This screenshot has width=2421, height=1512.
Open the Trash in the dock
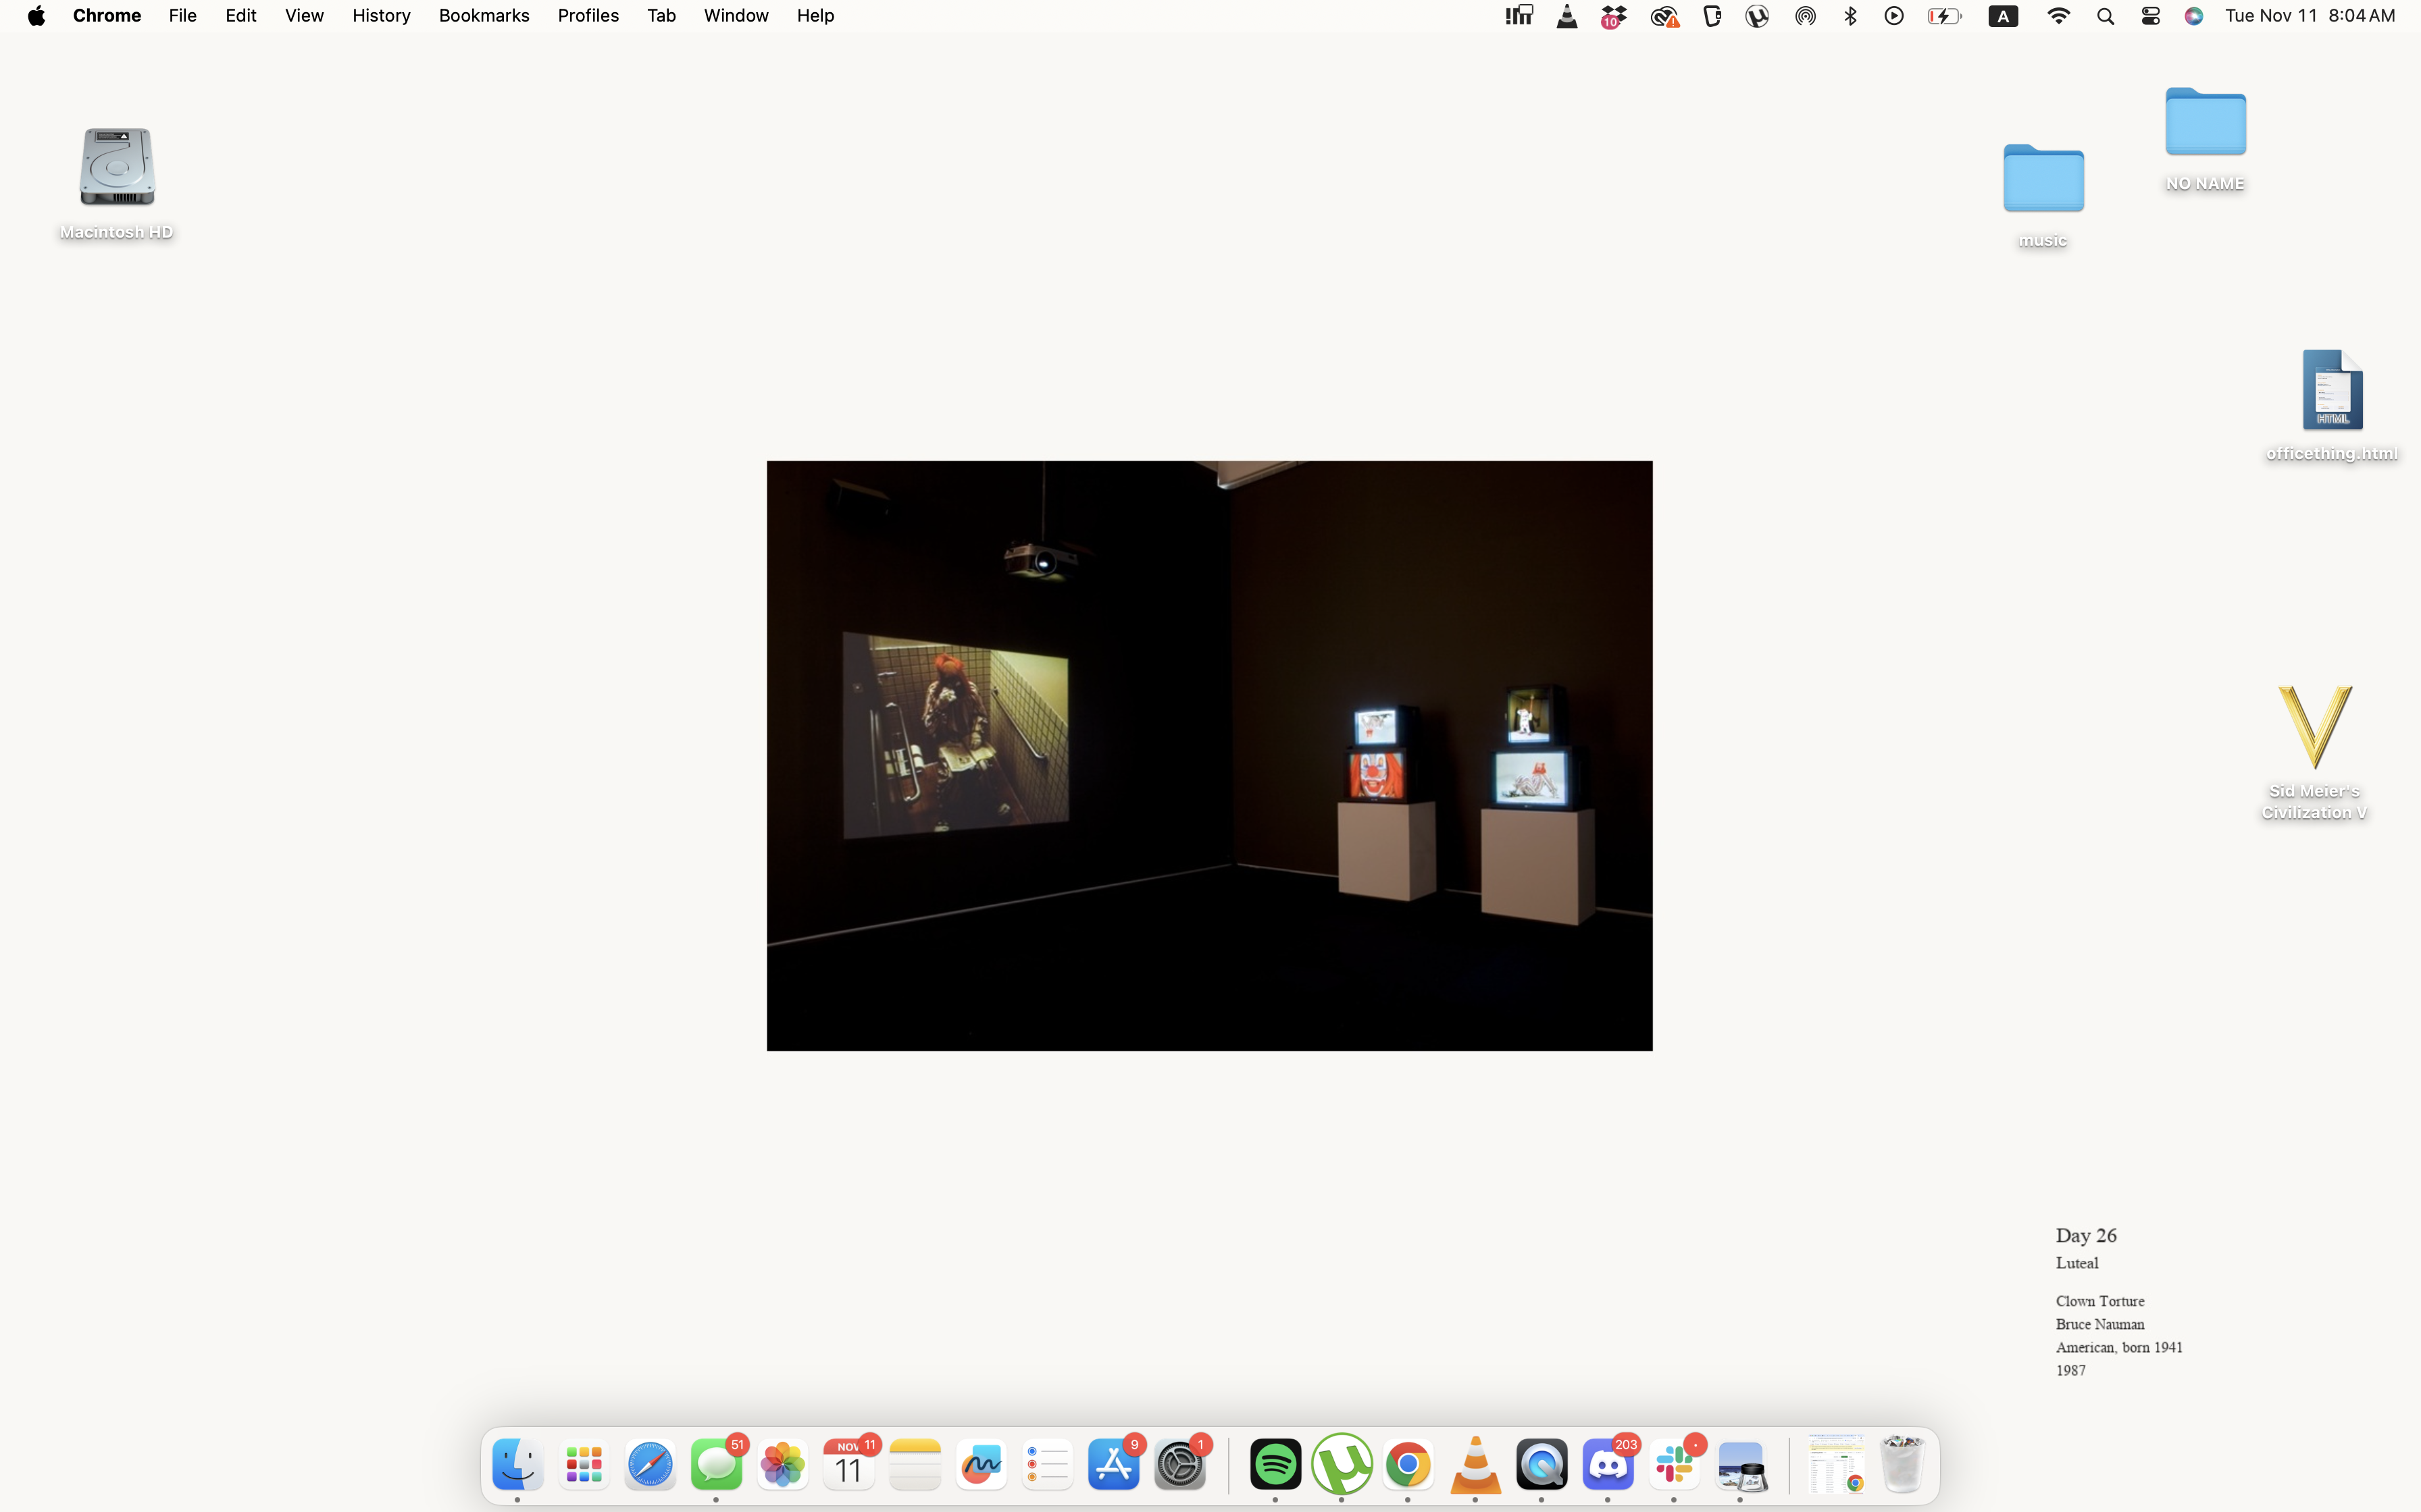[x=1902, y=1465]
